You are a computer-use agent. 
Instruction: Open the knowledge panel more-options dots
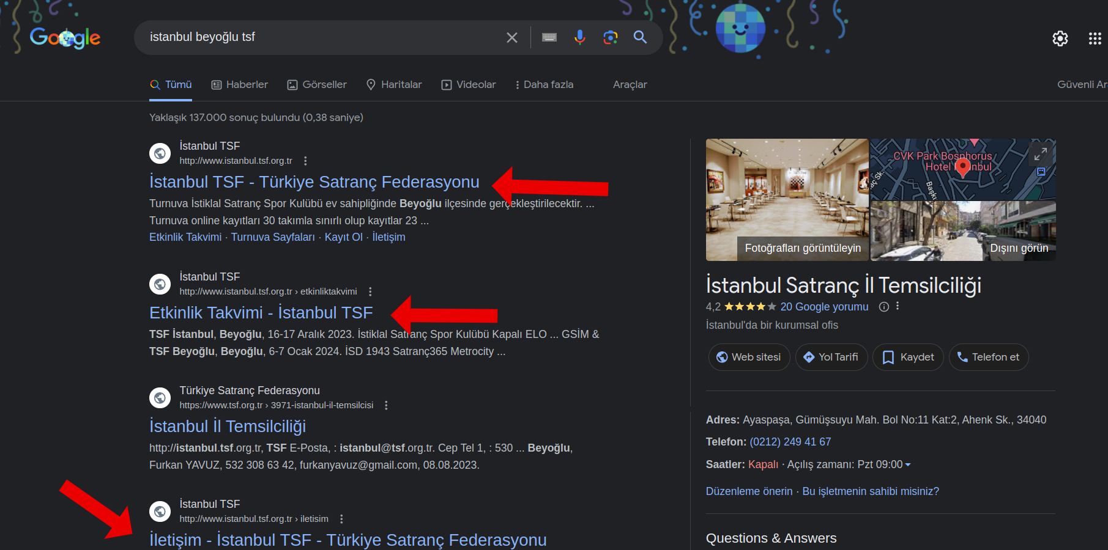pyautogui.click(x=898, y=306)
